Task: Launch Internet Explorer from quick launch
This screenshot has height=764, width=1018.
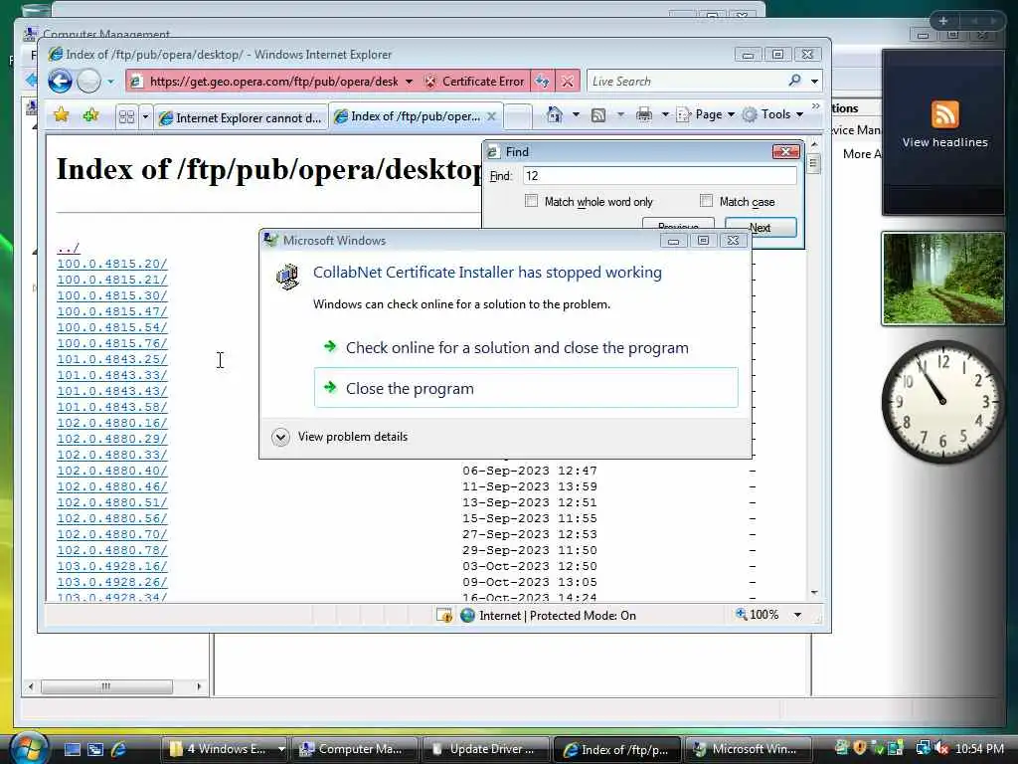Action: pos(118,749)
